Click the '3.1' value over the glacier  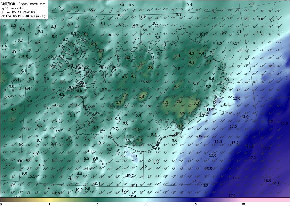(x=142, y=96)
